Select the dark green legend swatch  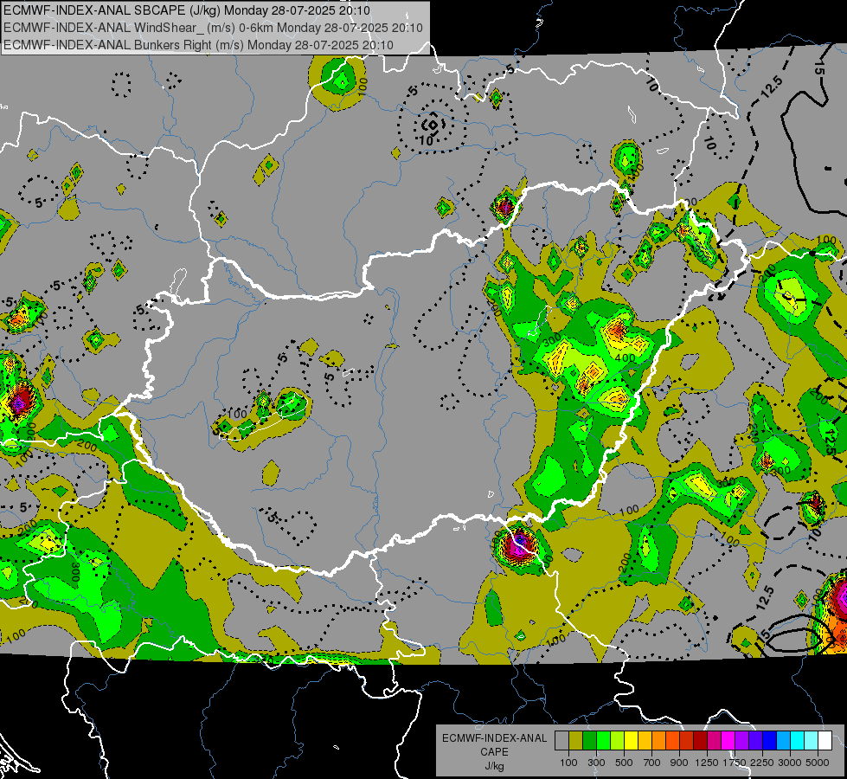pyautogui.click(x=589, y=741)
